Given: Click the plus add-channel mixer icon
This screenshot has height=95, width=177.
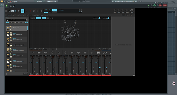Looking at the screenshot, I should [49, 49].
